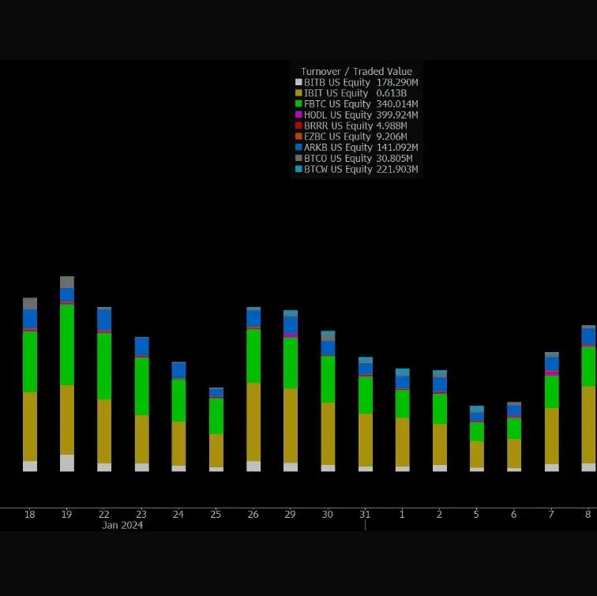Click the 5 date label on axis

coord(476,515)
